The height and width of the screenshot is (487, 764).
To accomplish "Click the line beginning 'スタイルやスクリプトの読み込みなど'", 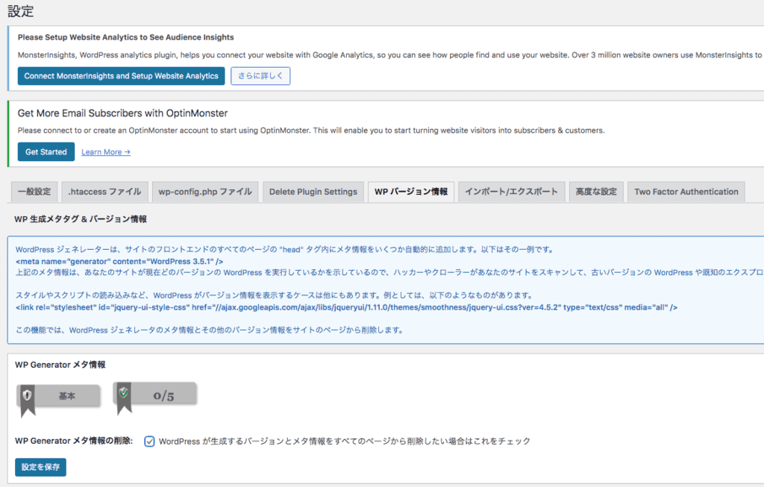I will pos(275,295).
